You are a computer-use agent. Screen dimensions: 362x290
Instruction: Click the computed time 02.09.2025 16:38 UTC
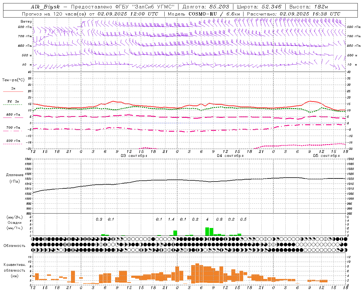[310, 14]
